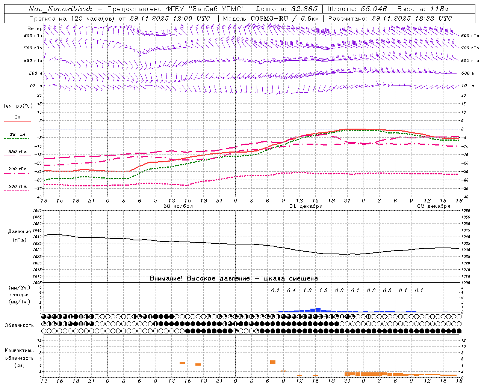Click the 'Ветер' wind panel label
481x384 pixels.
[x=35, y=28]
